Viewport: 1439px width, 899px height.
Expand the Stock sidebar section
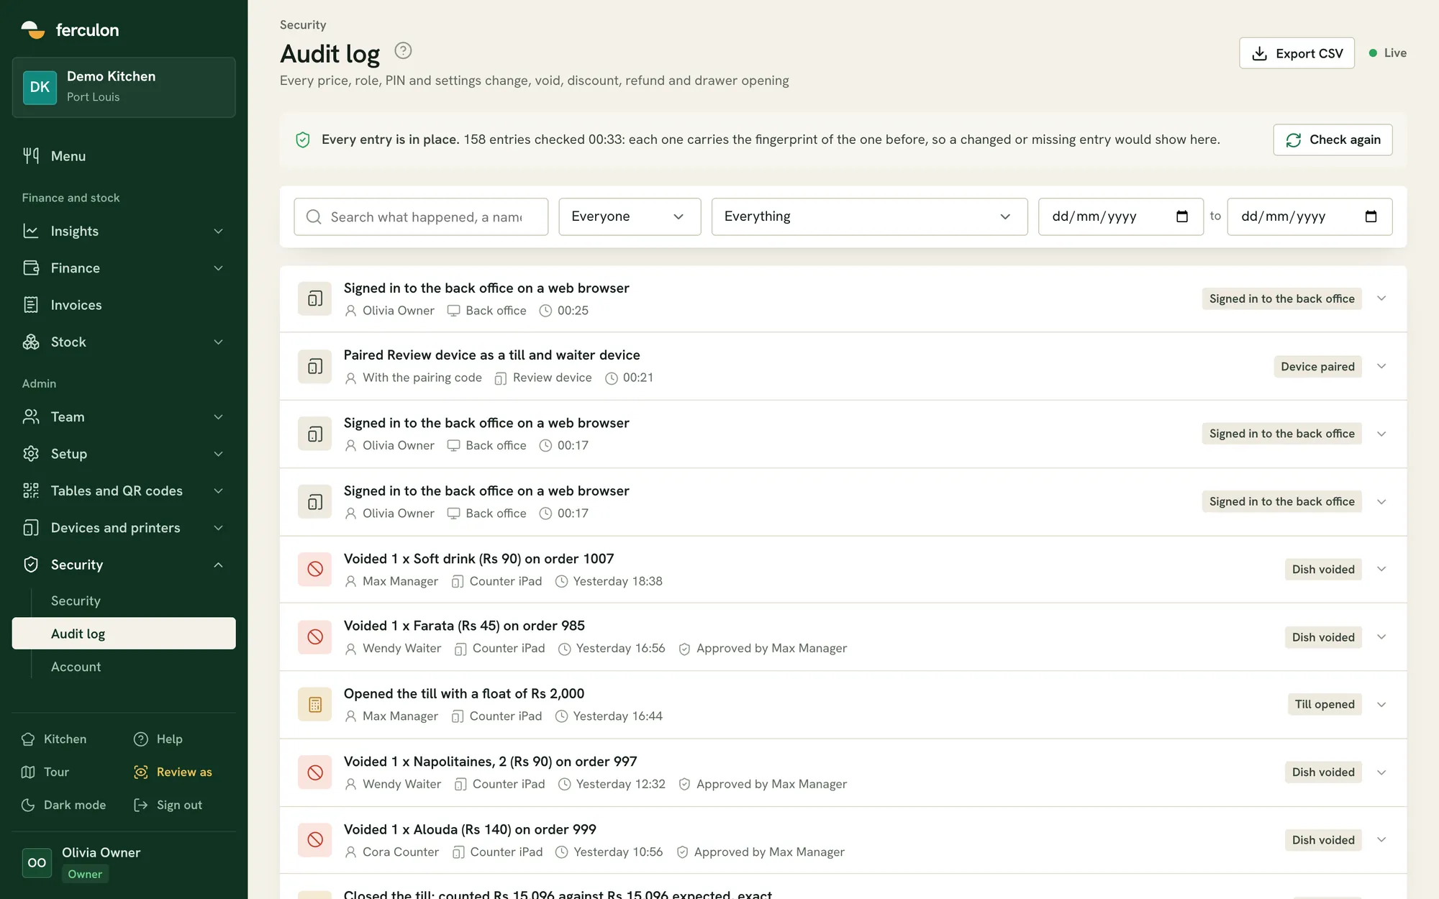tap(124, 342)
